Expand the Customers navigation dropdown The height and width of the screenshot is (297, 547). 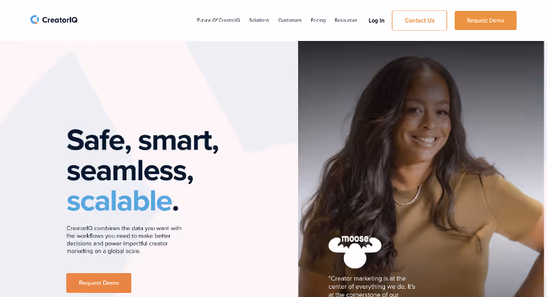pyautogui.click(x=289, y=20)
